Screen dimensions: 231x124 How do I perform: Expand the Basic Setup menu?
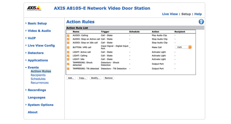(37, 23)
